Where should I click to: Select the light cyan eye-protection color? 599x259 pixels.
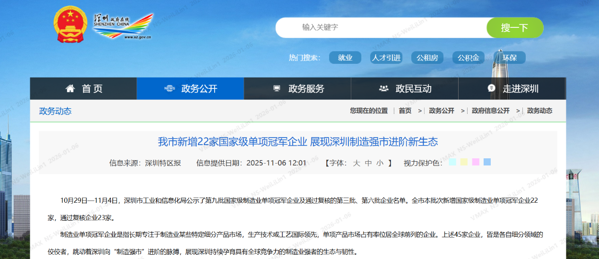[452, 162]
